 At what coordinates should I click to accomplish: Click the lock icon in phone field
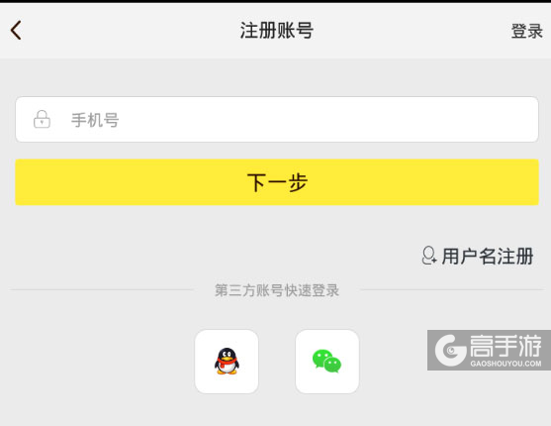point(42,119)
